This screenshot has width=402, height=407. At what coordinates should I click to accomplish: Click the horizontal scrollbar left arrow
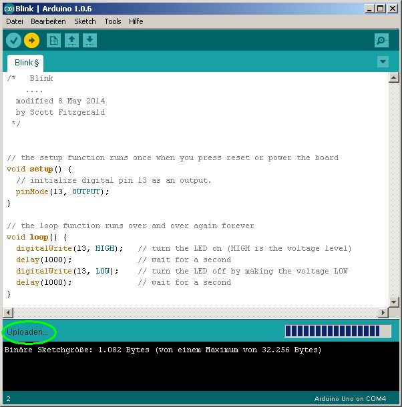coord(8,312)
